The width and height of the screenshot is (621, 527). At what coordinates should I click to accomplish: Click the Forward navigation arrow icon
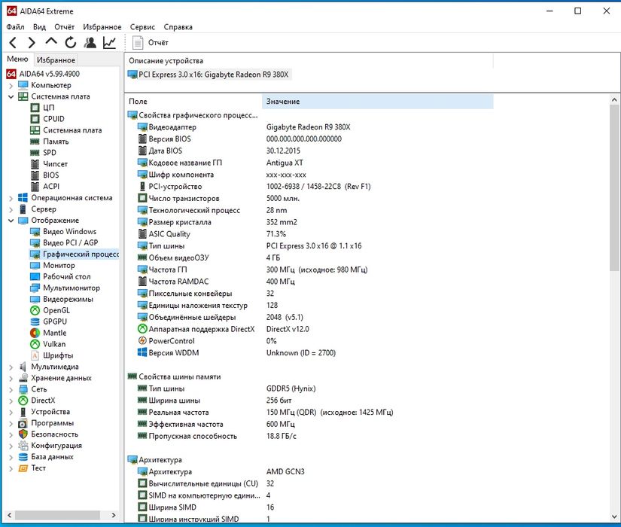point(32,42)
